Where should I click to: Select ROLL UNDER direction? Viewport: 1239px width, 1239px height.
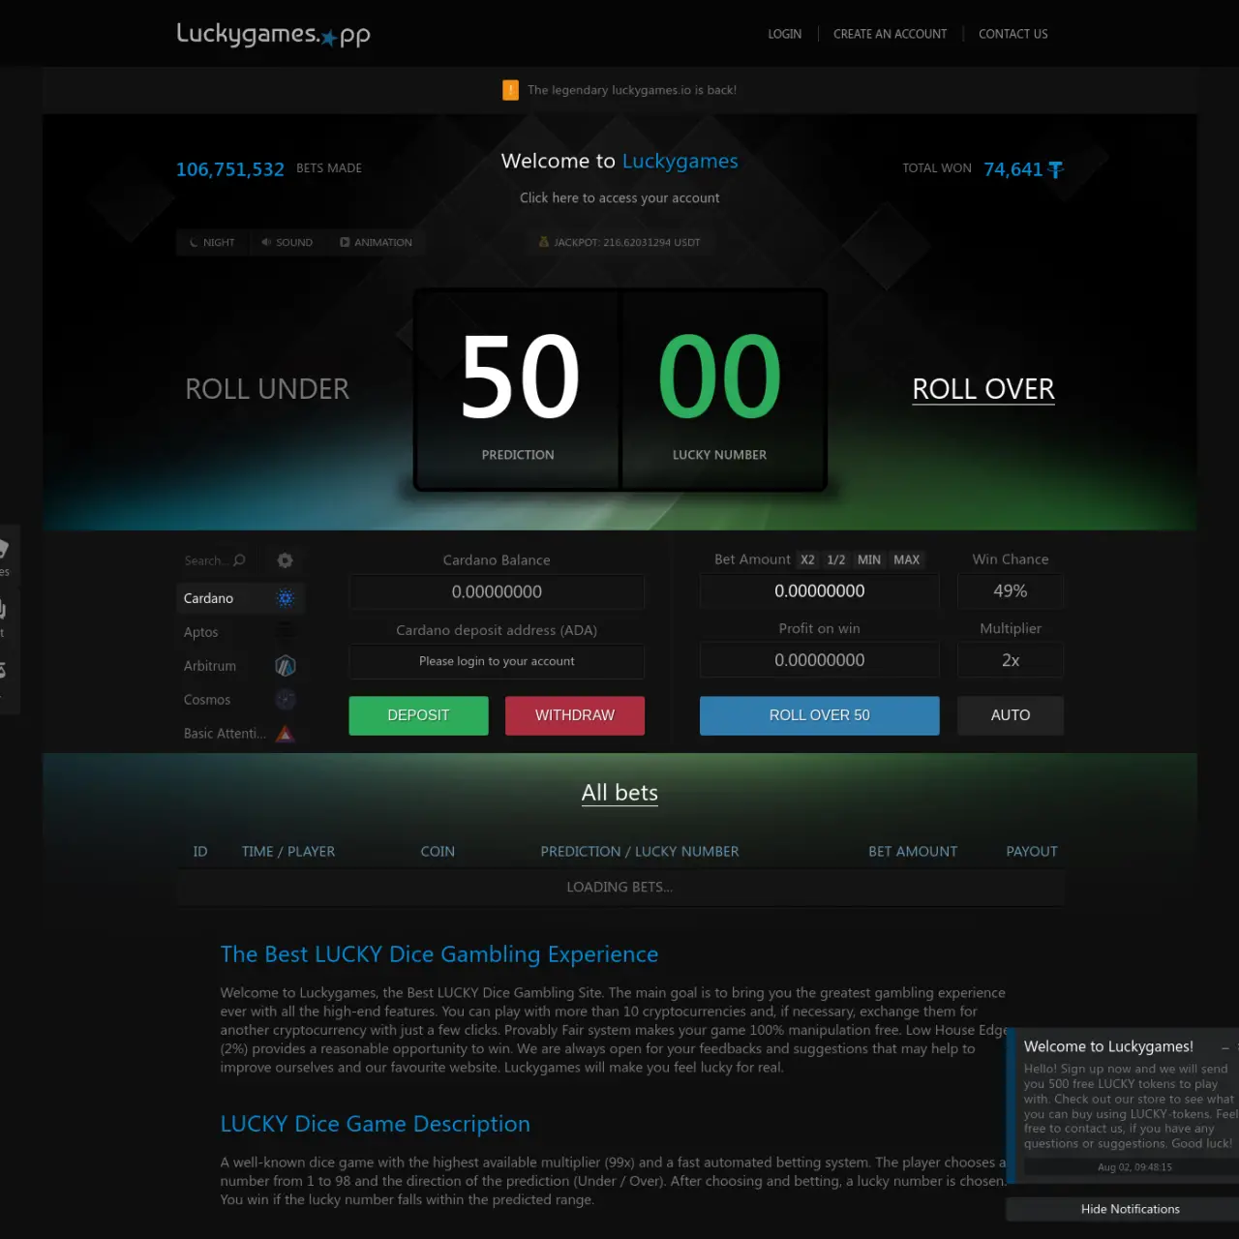(267, 389)
